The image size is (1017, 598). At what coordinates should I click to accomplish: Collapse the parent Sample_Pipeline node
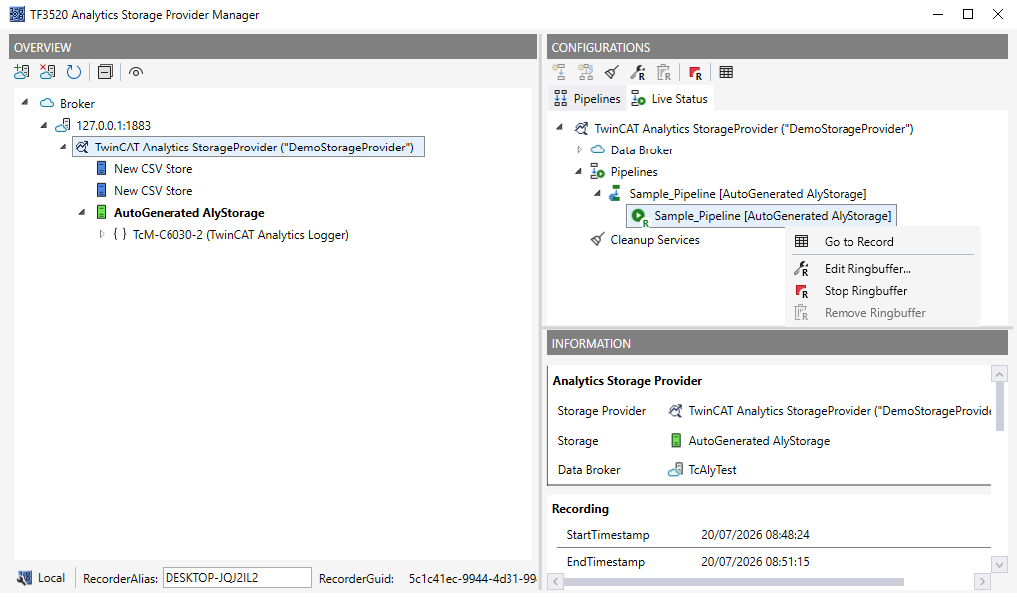pyautogui.click(x=597, y=193)
